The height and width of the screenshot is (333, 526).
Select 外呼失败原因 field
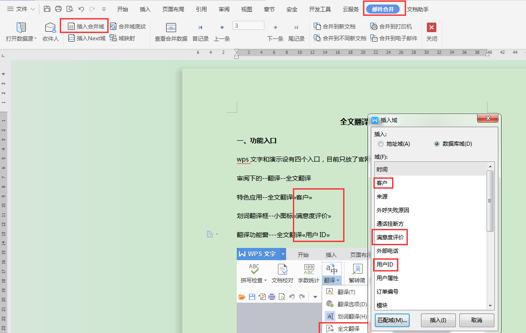click(x=430, y=210)
